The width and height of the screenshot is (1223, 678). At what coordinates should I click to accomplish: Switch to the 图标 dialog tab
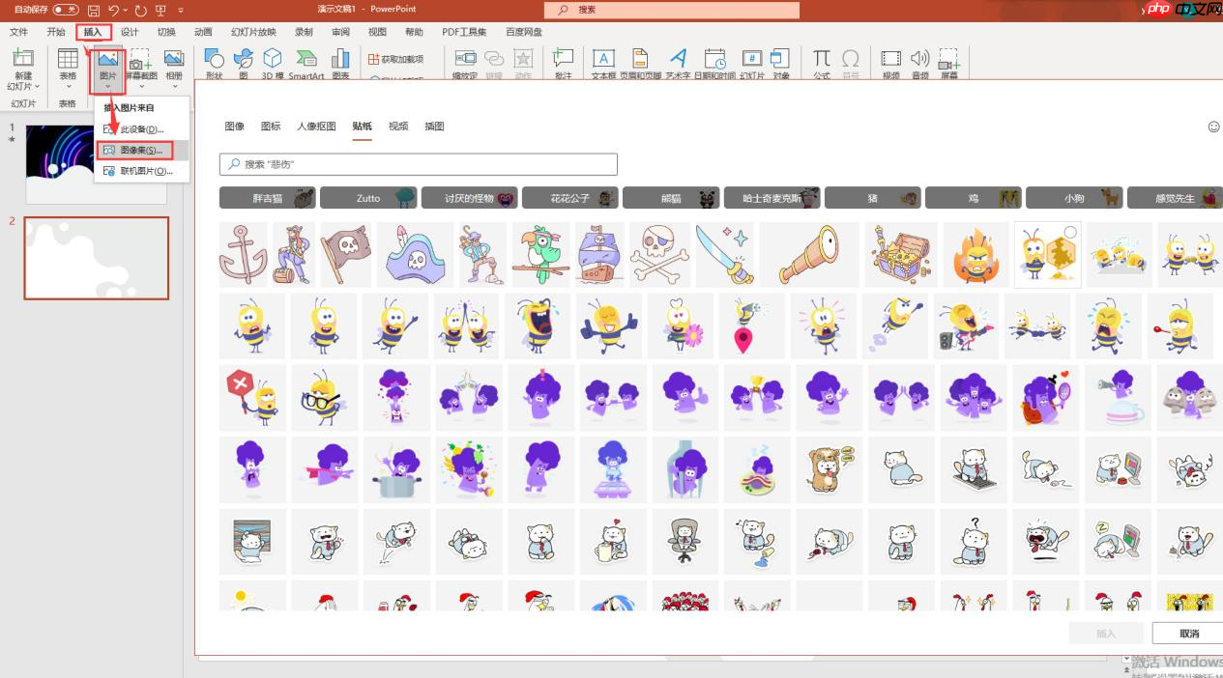[271, 127]
